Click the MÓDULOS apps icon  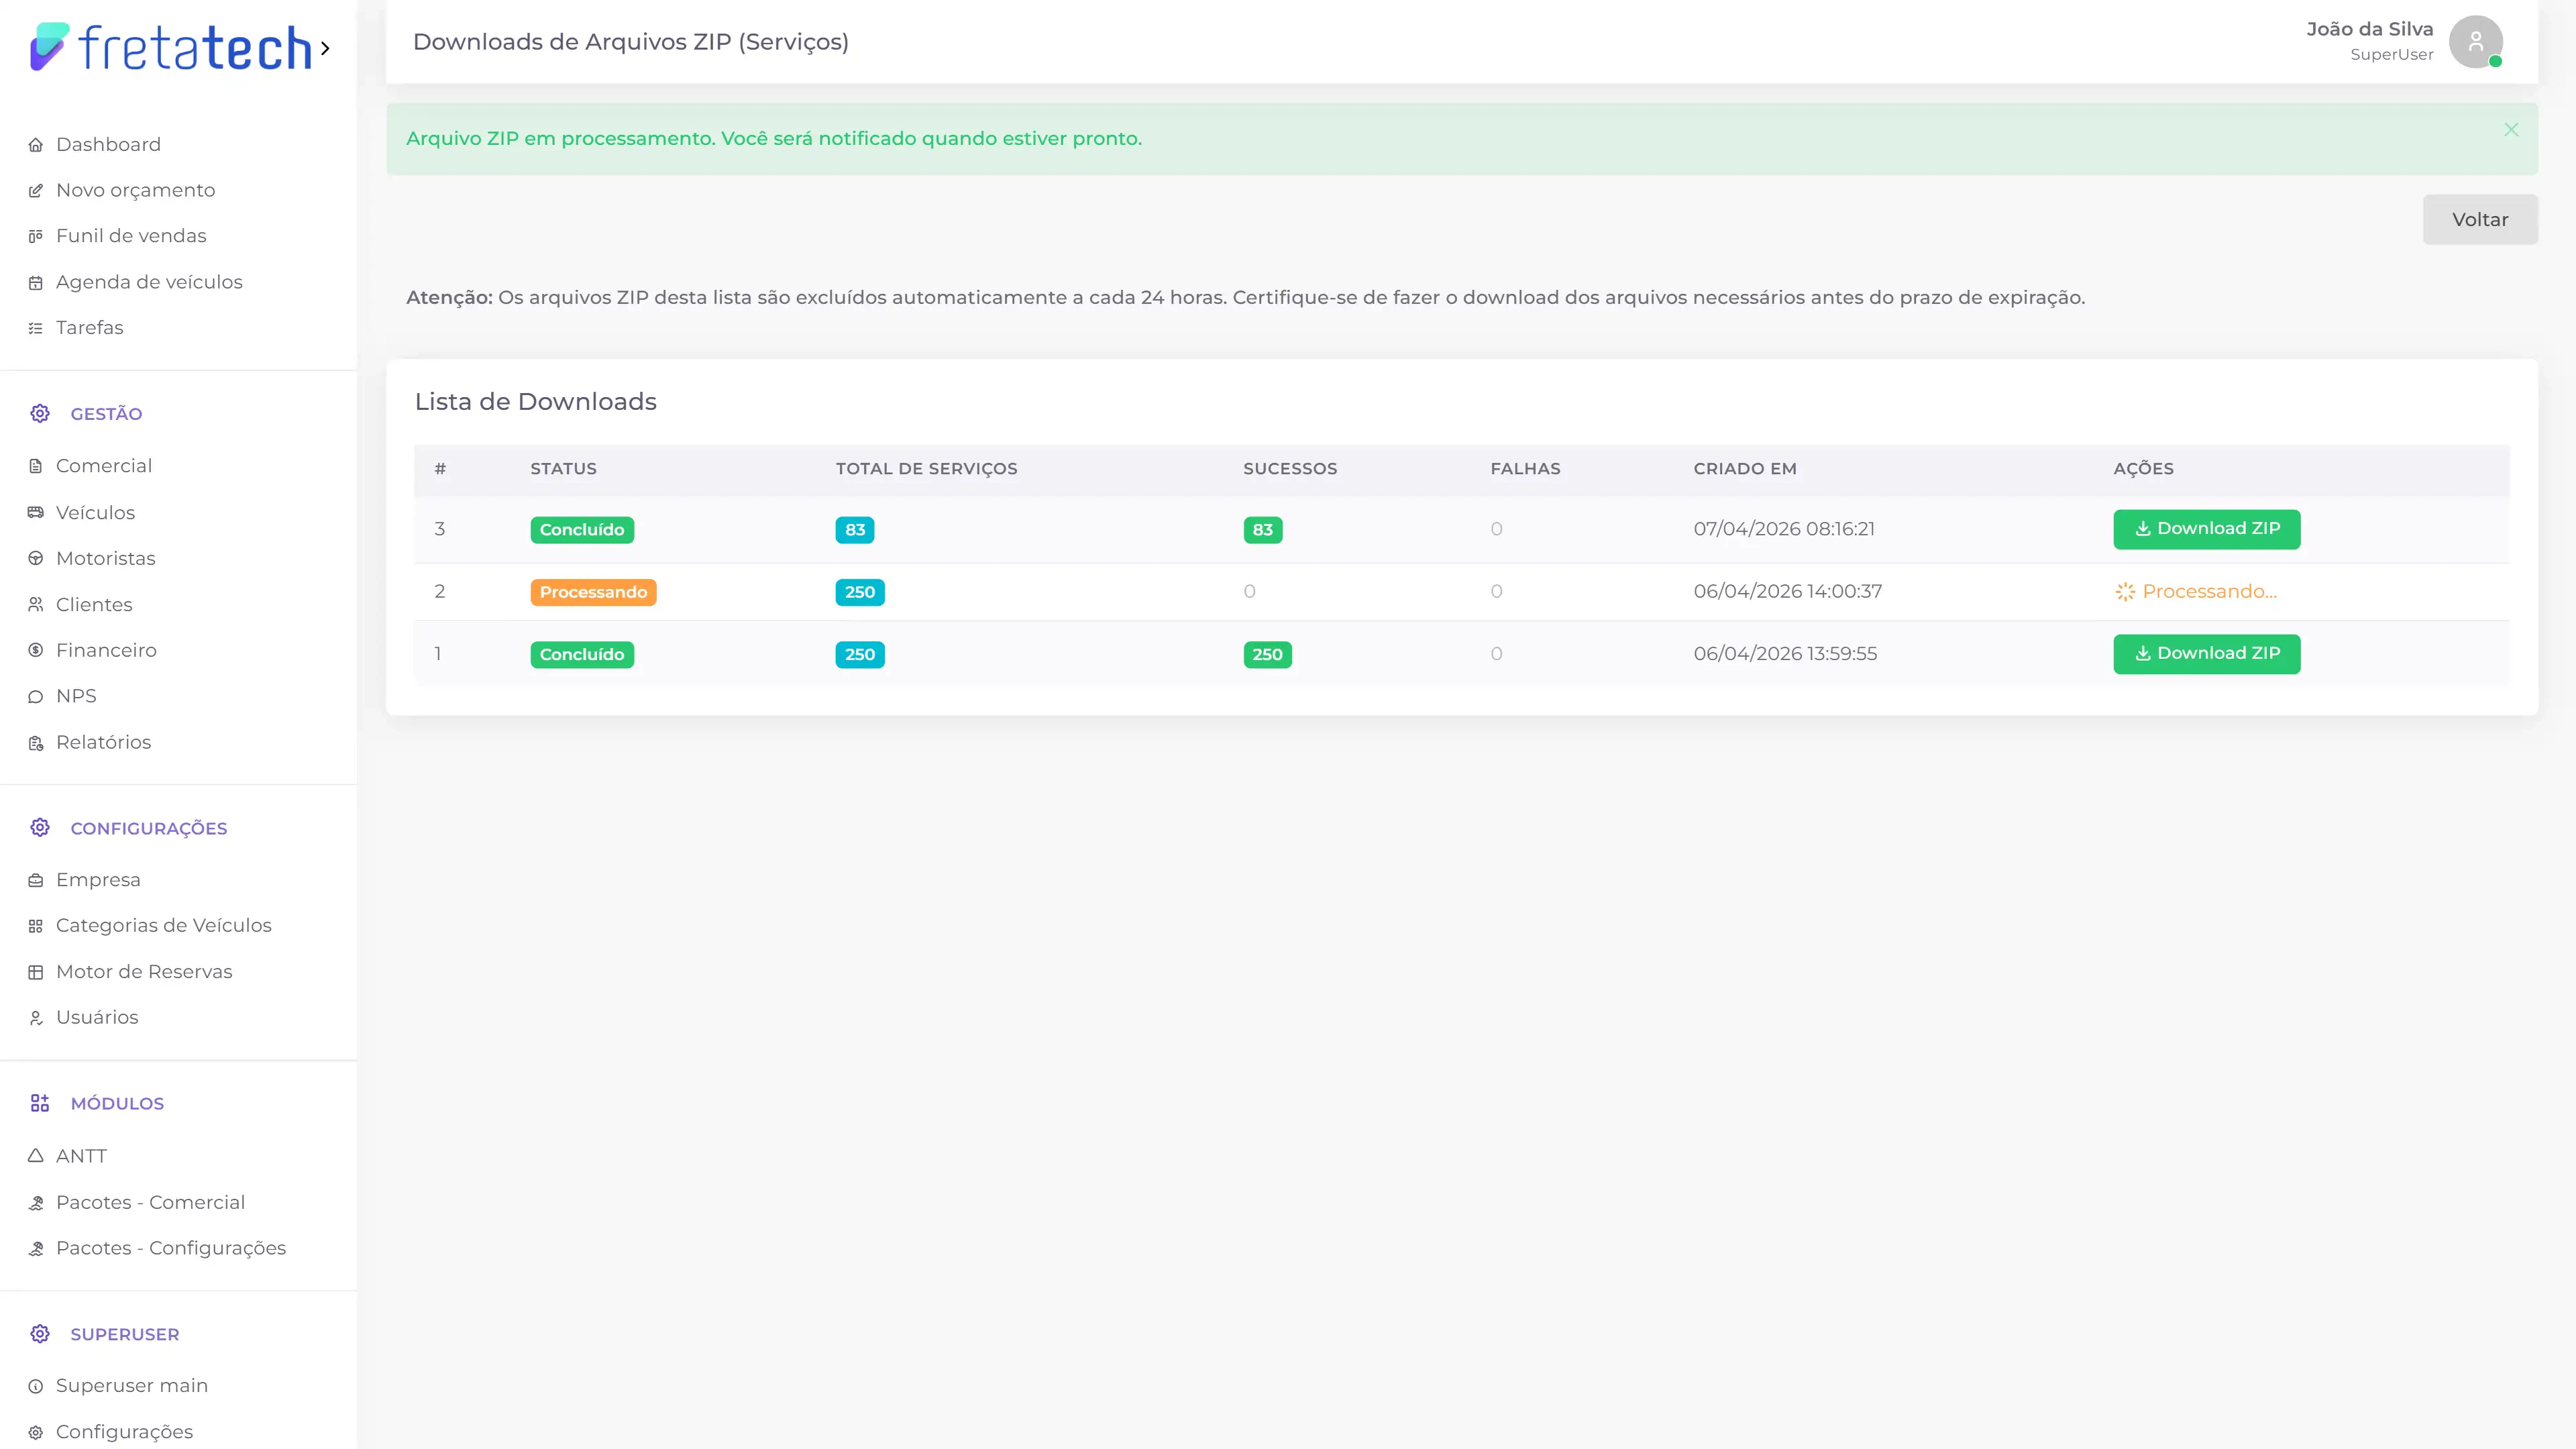pyautogui.click(x=40, y=1103)
